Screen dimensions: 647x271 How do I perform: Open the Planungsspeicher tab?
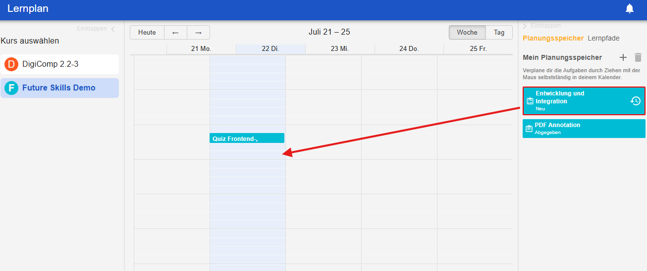point(553,38)
